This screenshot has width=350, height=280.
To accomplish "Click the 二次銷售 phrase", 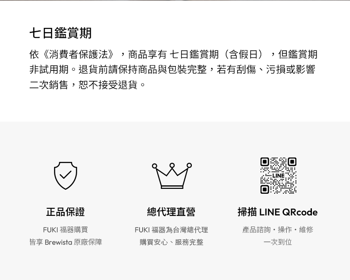I will tap(49, 85).
